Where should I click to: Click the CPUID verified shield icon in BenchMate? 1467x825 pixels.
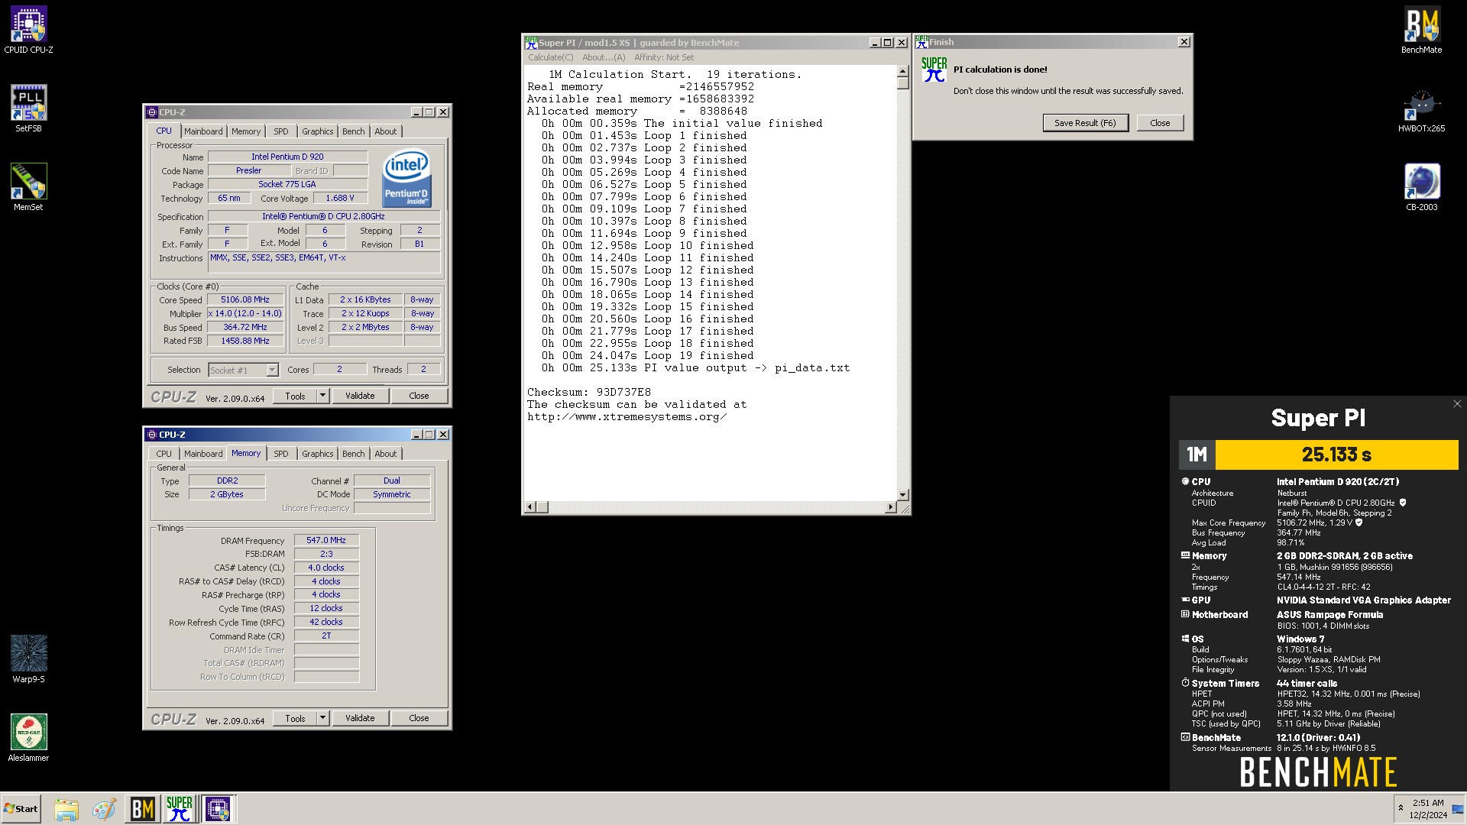point(1403,503)
